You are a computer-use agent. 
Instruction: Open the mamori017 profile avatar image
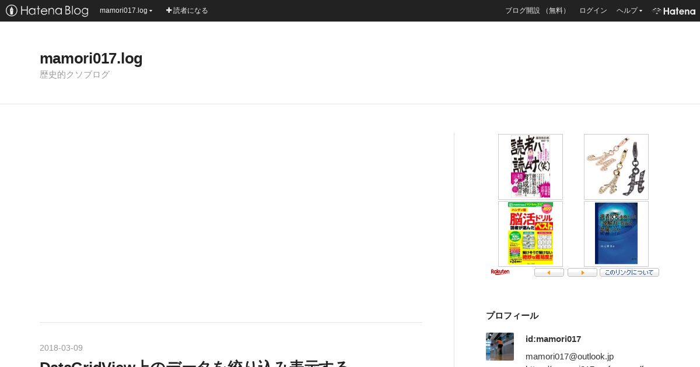(x=500, y=347)
